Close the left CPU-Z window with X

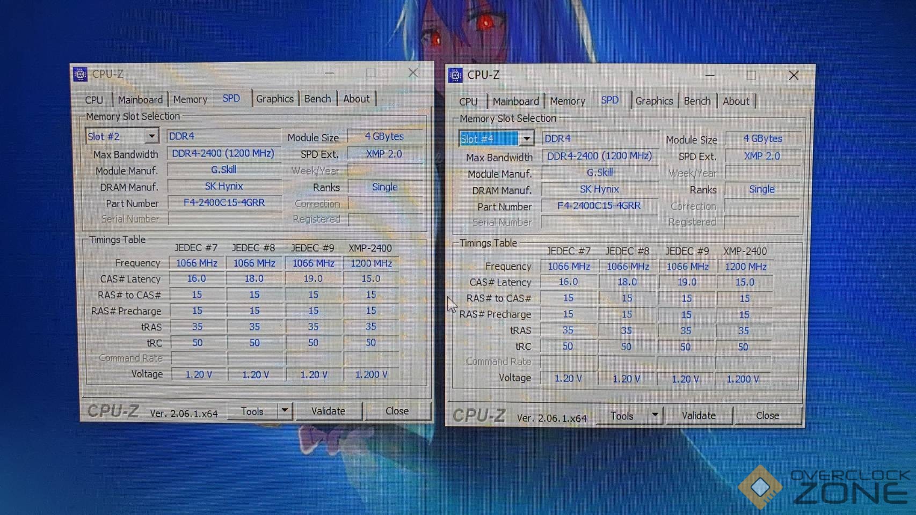click(413, 73)
